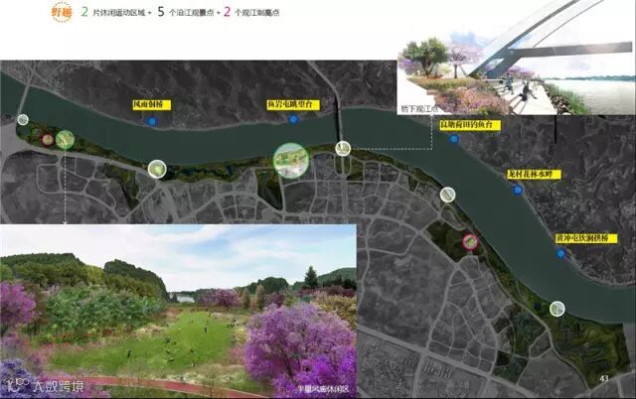Click the orange round logo badge at top

62,12
